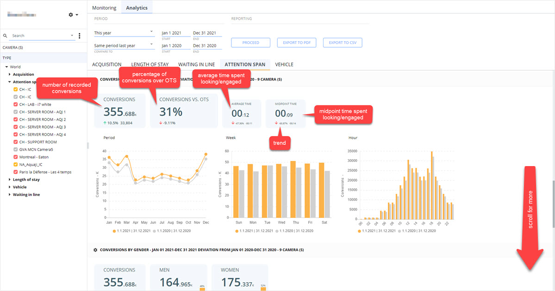Click the 1.1.2021 orange legend marker under Period chart
Viewport: 555px width, 291px height.
[114, 231]
